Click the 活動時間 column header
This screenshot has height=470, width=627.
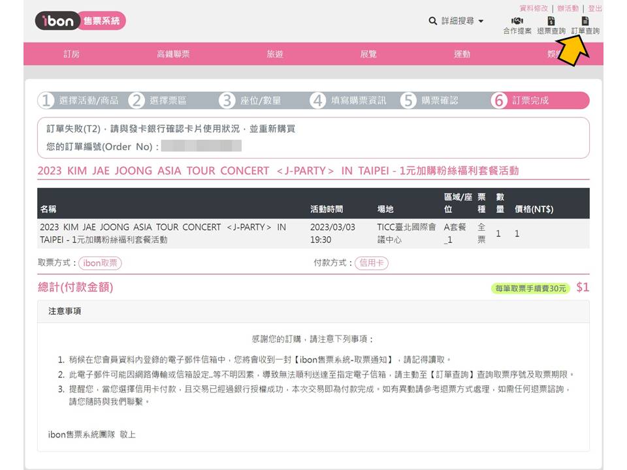[x=327, y=209]
